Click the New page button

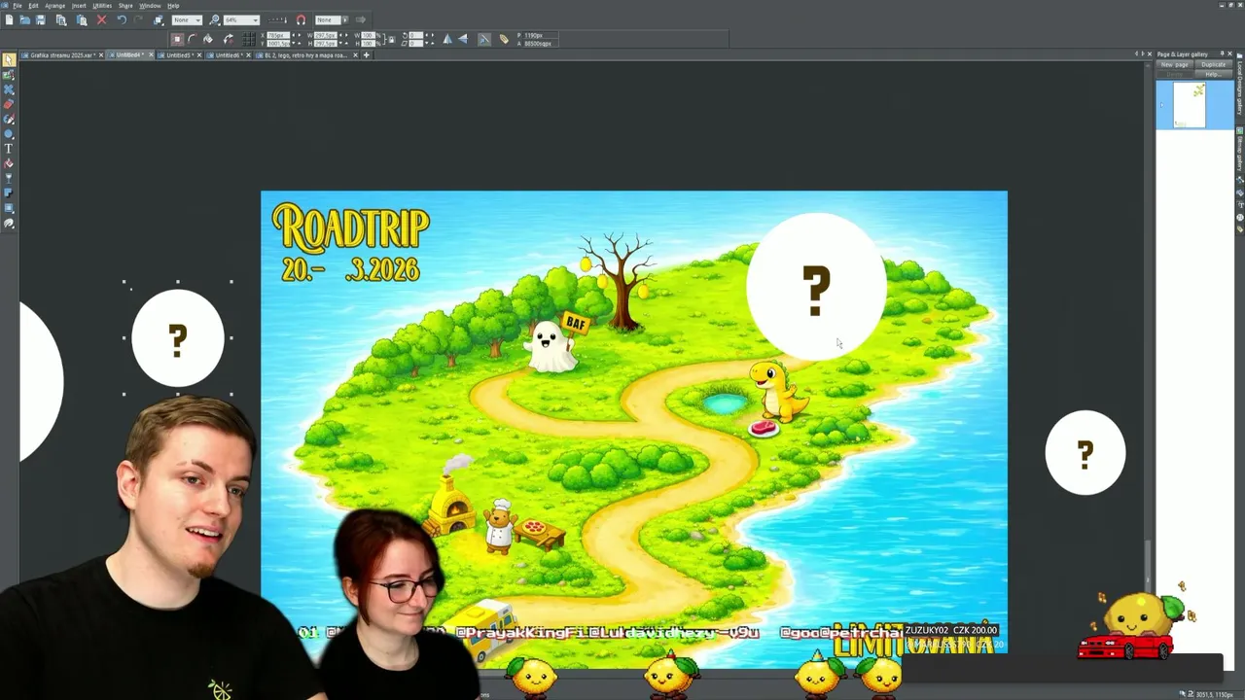1175,64
